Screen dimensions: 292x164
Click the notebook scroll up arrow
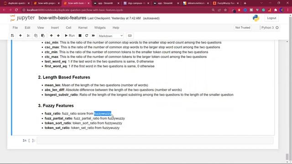[287, 41]
